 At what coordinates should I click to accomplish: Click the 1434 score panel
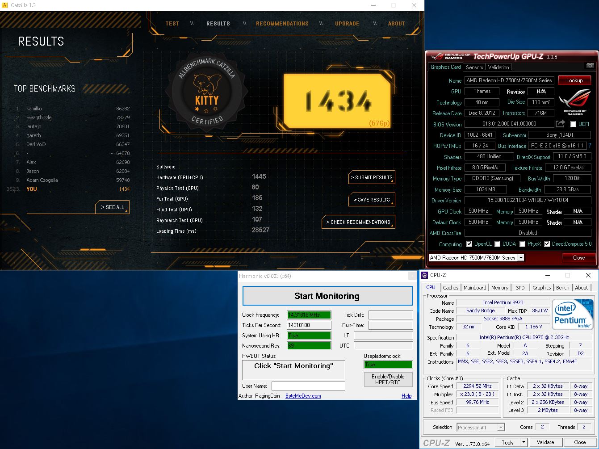coord(337,101)
